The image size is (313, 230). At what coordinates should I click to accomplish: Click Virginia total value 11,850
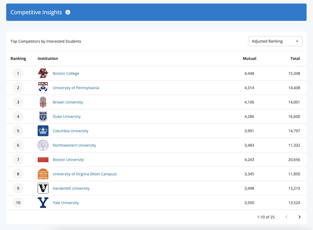click(x=294, y=174)
